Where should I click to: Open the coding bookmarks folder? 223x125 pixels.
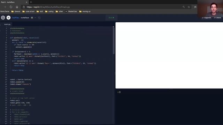(x=49, y=11)
